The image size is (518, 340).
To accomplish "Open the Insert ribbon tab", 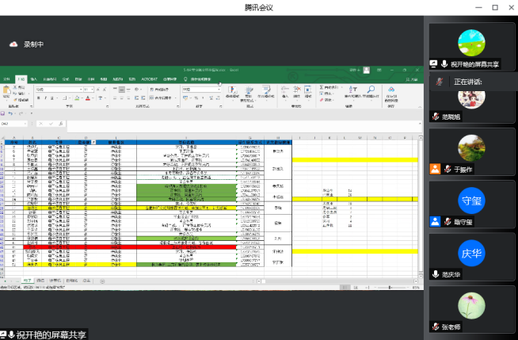I will pos(35,79).
